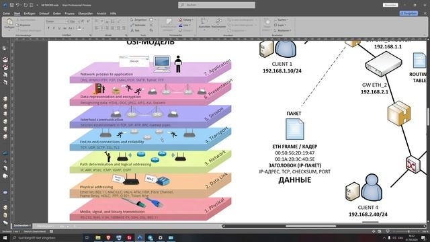Open Settings gear from taskbar
Screen dimensions: 430x242
click(161, 237)
